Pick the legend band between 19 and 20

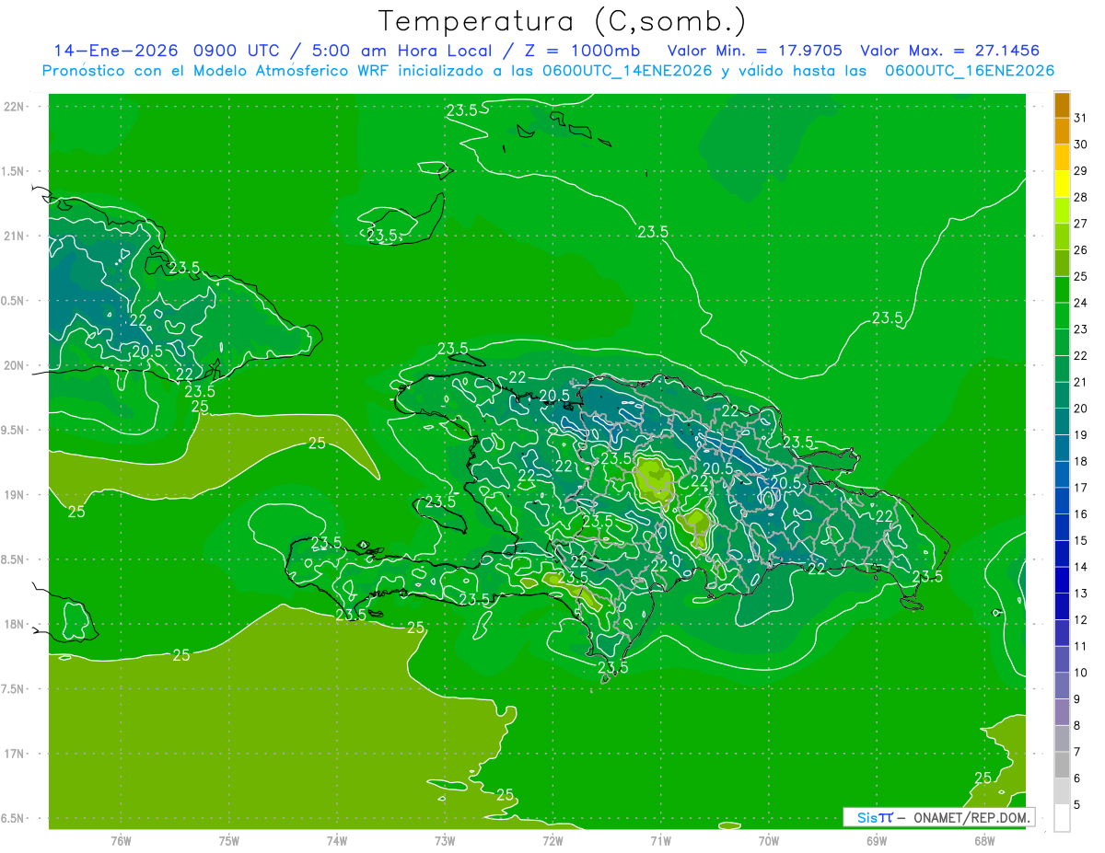point(1063,421)
